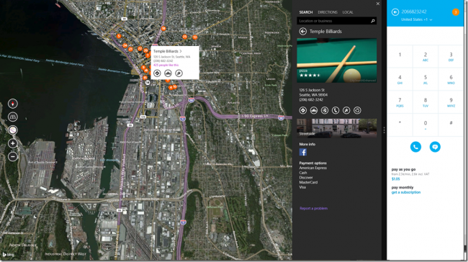Open the Facebook icon under More info
468x262 pixels.
(x=303, y=152)
